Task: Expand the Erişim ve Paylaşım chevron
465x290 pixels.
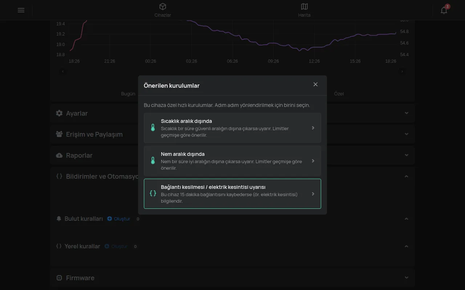Action: coord(407,134)
